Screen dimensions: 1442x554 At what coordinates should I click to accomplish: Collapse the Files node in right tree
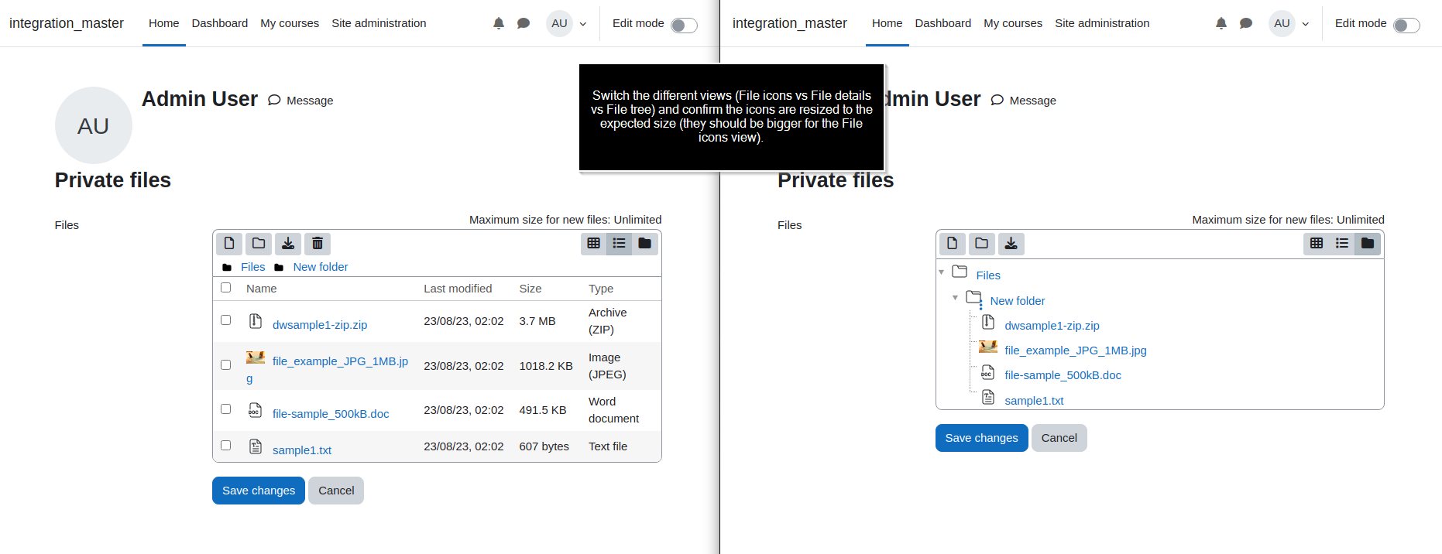coord(942,272)
